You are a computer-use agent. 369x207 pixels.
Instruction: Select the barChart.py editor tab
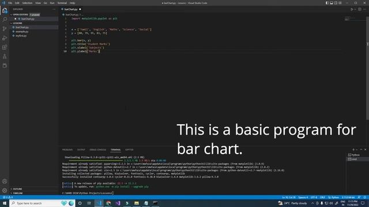[71, 9]
